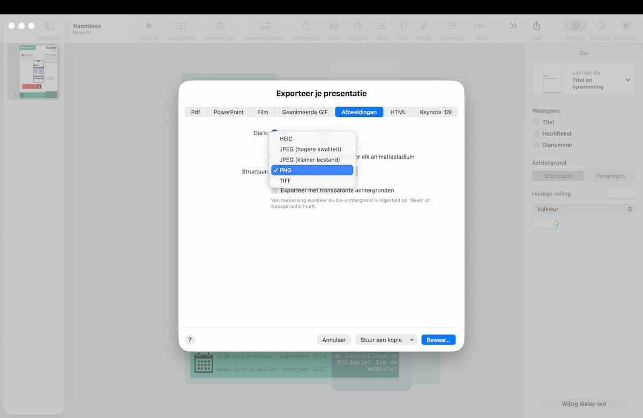Click the Deel share icon

(536, 26)
